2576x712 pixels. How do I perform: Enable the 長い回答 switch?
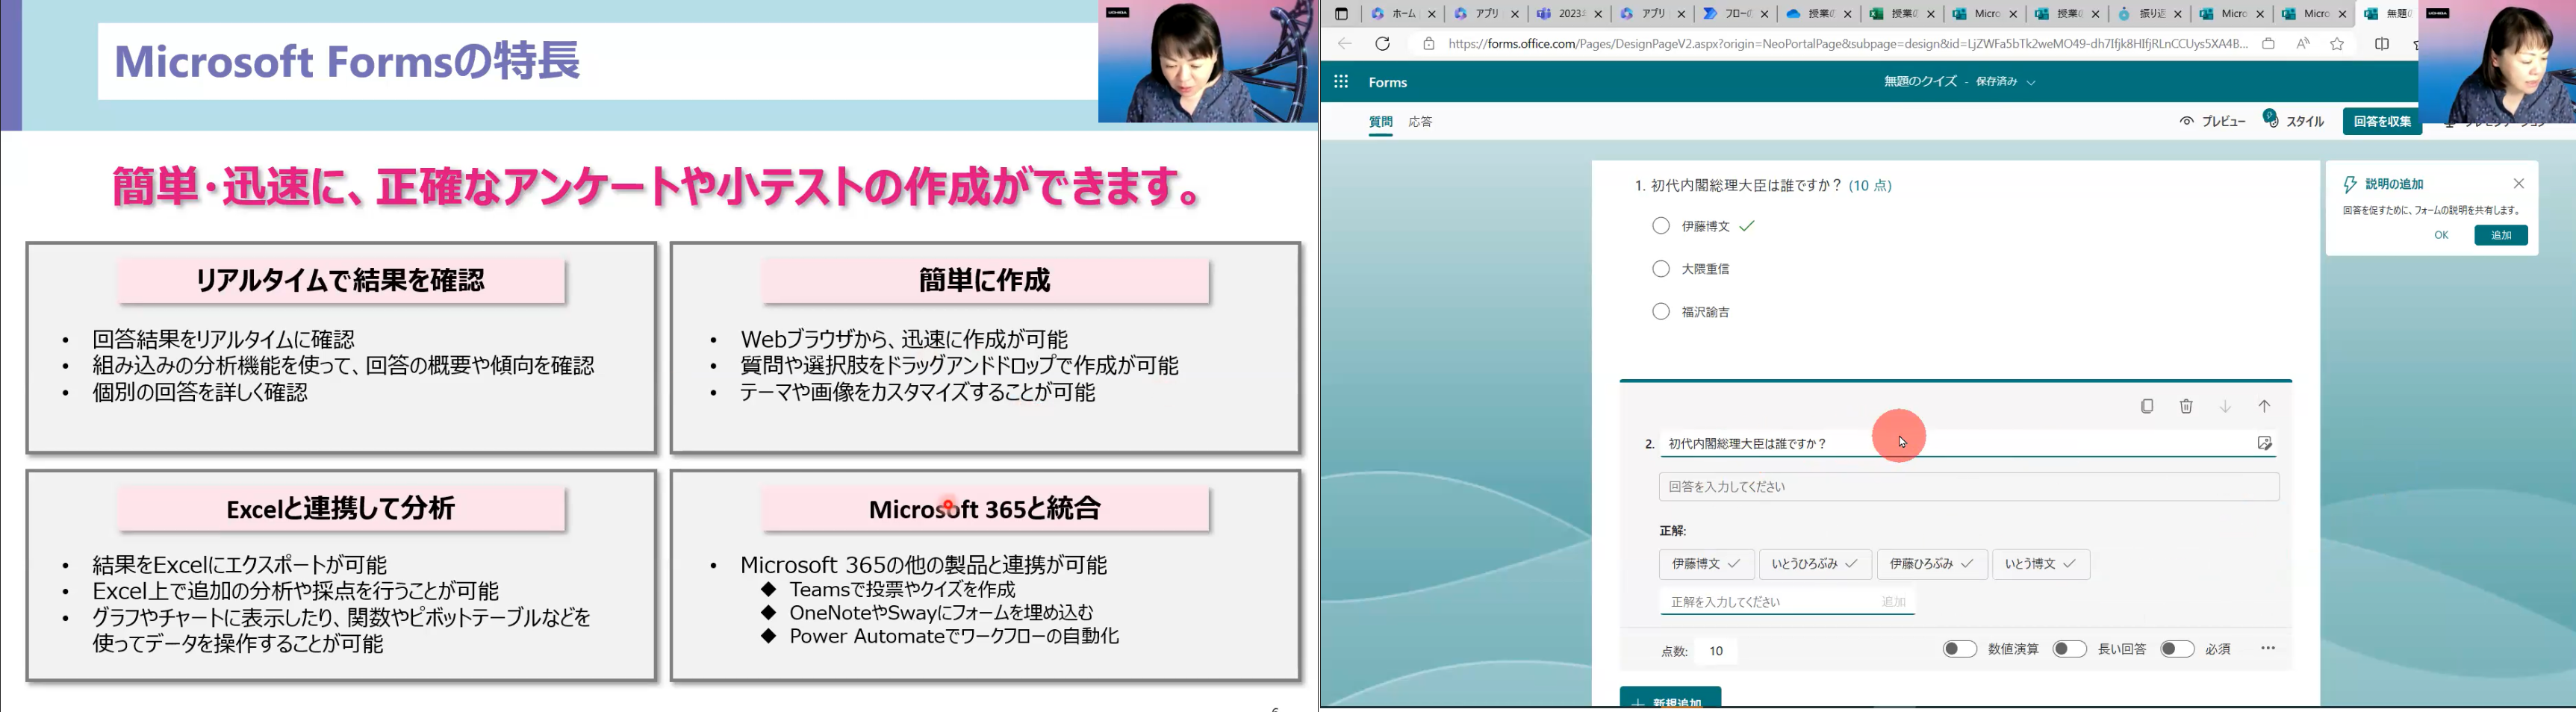(2069, 649)
